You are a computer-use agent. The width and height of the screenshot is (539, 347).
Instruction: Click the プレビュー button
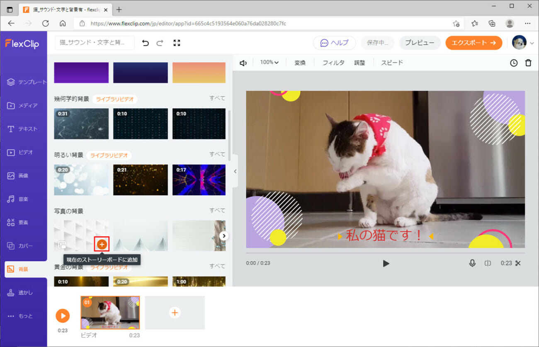[420, 43]
